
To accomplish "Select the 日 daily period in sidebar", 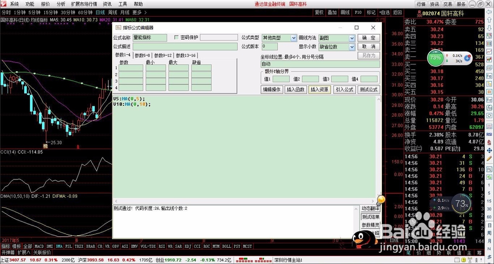I will (489, 225).
